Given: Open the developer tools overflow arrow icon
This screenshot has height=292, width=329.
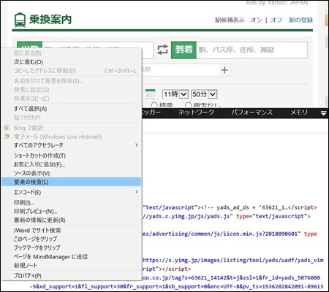Looking at the screenshot, I should pyautogui.click(x=323, y=113).
